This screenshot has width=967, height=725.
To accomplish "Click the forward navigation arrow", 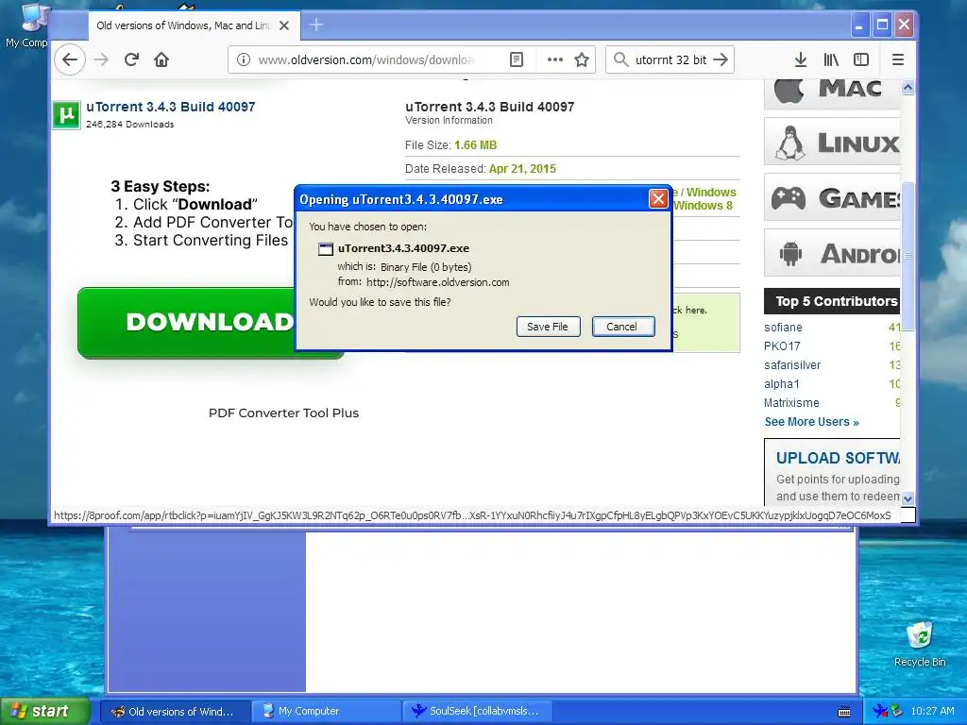I will click(x=101, y=59).
